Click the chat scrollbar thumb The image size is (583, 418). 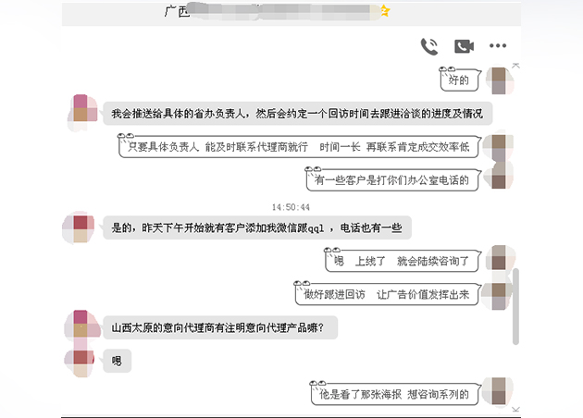click(515, 306)
